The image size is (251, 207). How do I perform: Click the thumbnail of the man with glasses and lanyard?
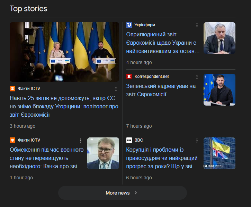pyautogui.click(x=103, y=153)
